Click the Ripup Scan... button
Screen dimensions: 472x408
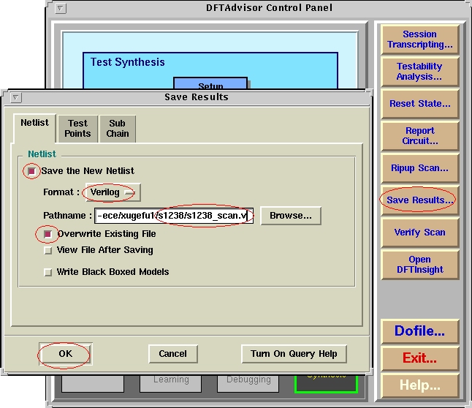419,168
